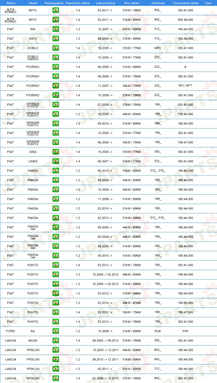Click fuel icon in PANDA 06.2012 row

(55, 171)
